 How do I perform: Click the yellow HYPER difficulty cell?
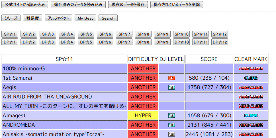(143, 116)
